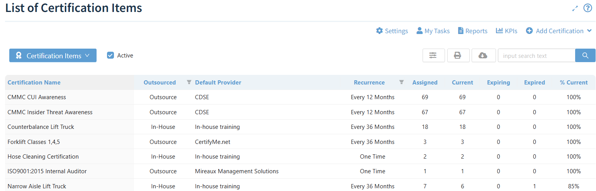596x191 pixels.
Task: Open the column options sliders icon
Action: [x=433, y=56]
